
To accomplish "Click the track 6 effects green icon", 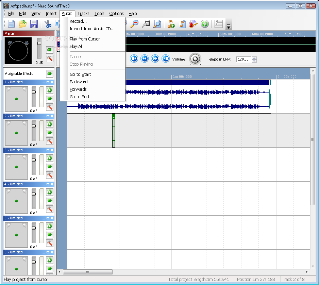I will (50, 269).
